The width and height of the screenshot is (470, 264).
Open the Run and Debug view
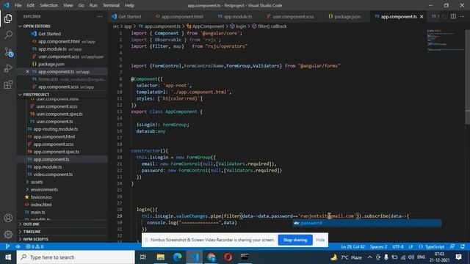tap(8, 68)
